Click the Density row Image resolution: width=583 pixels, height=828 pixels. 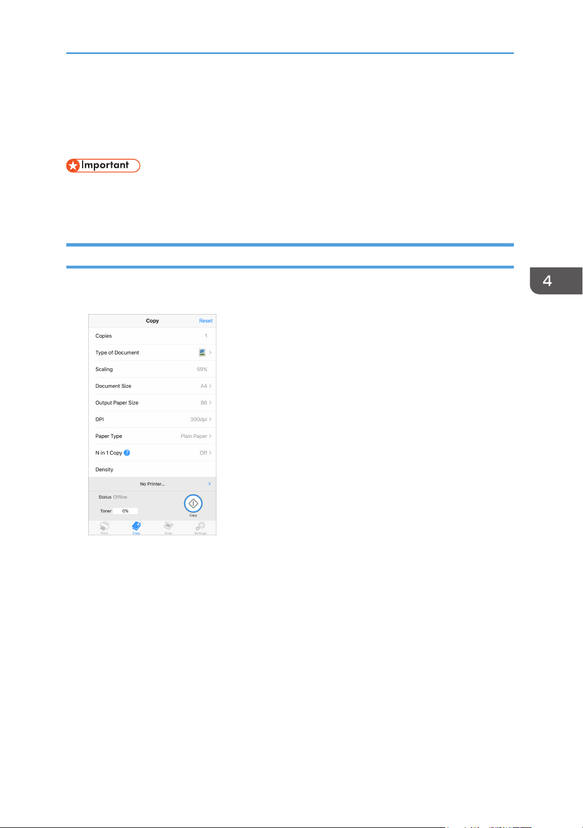[152, 469]
